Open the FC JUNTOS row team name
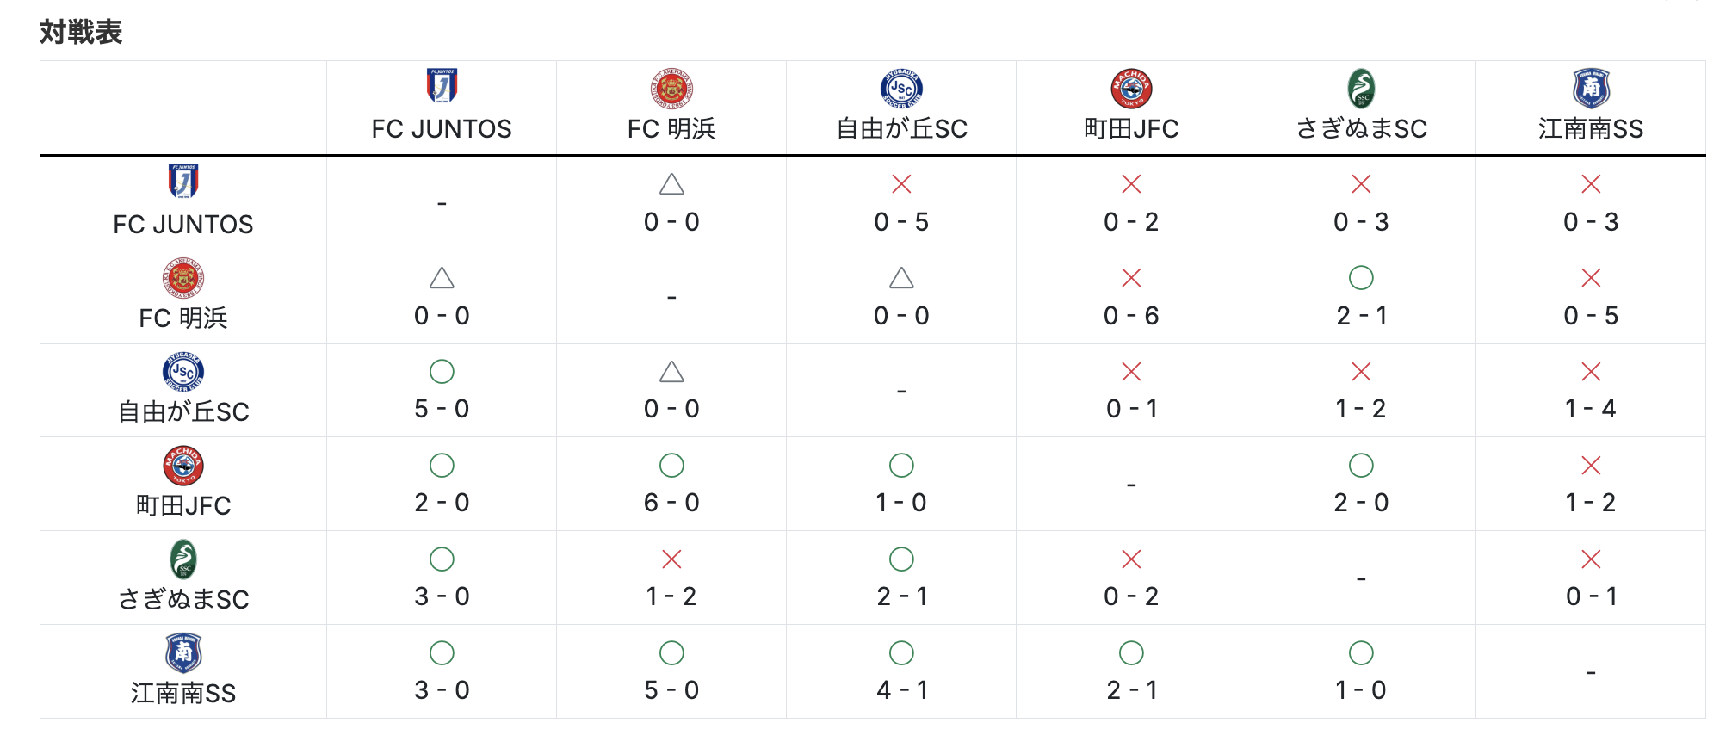1732x754 pixels. [183, 225]
